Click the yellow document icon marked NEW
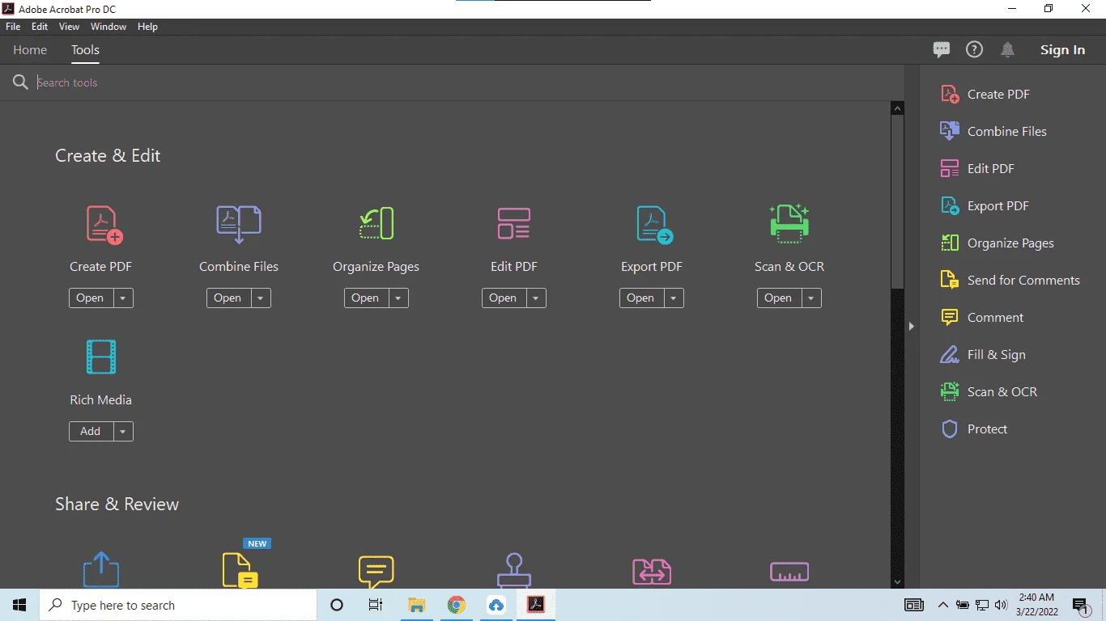1106x621 pixels. pos(240,570)
